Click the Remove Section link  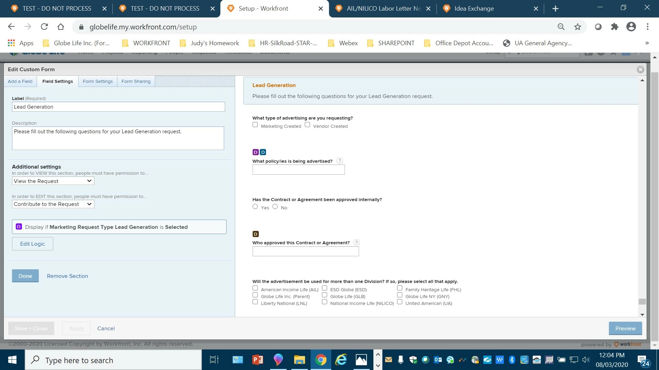click(67, 276)
